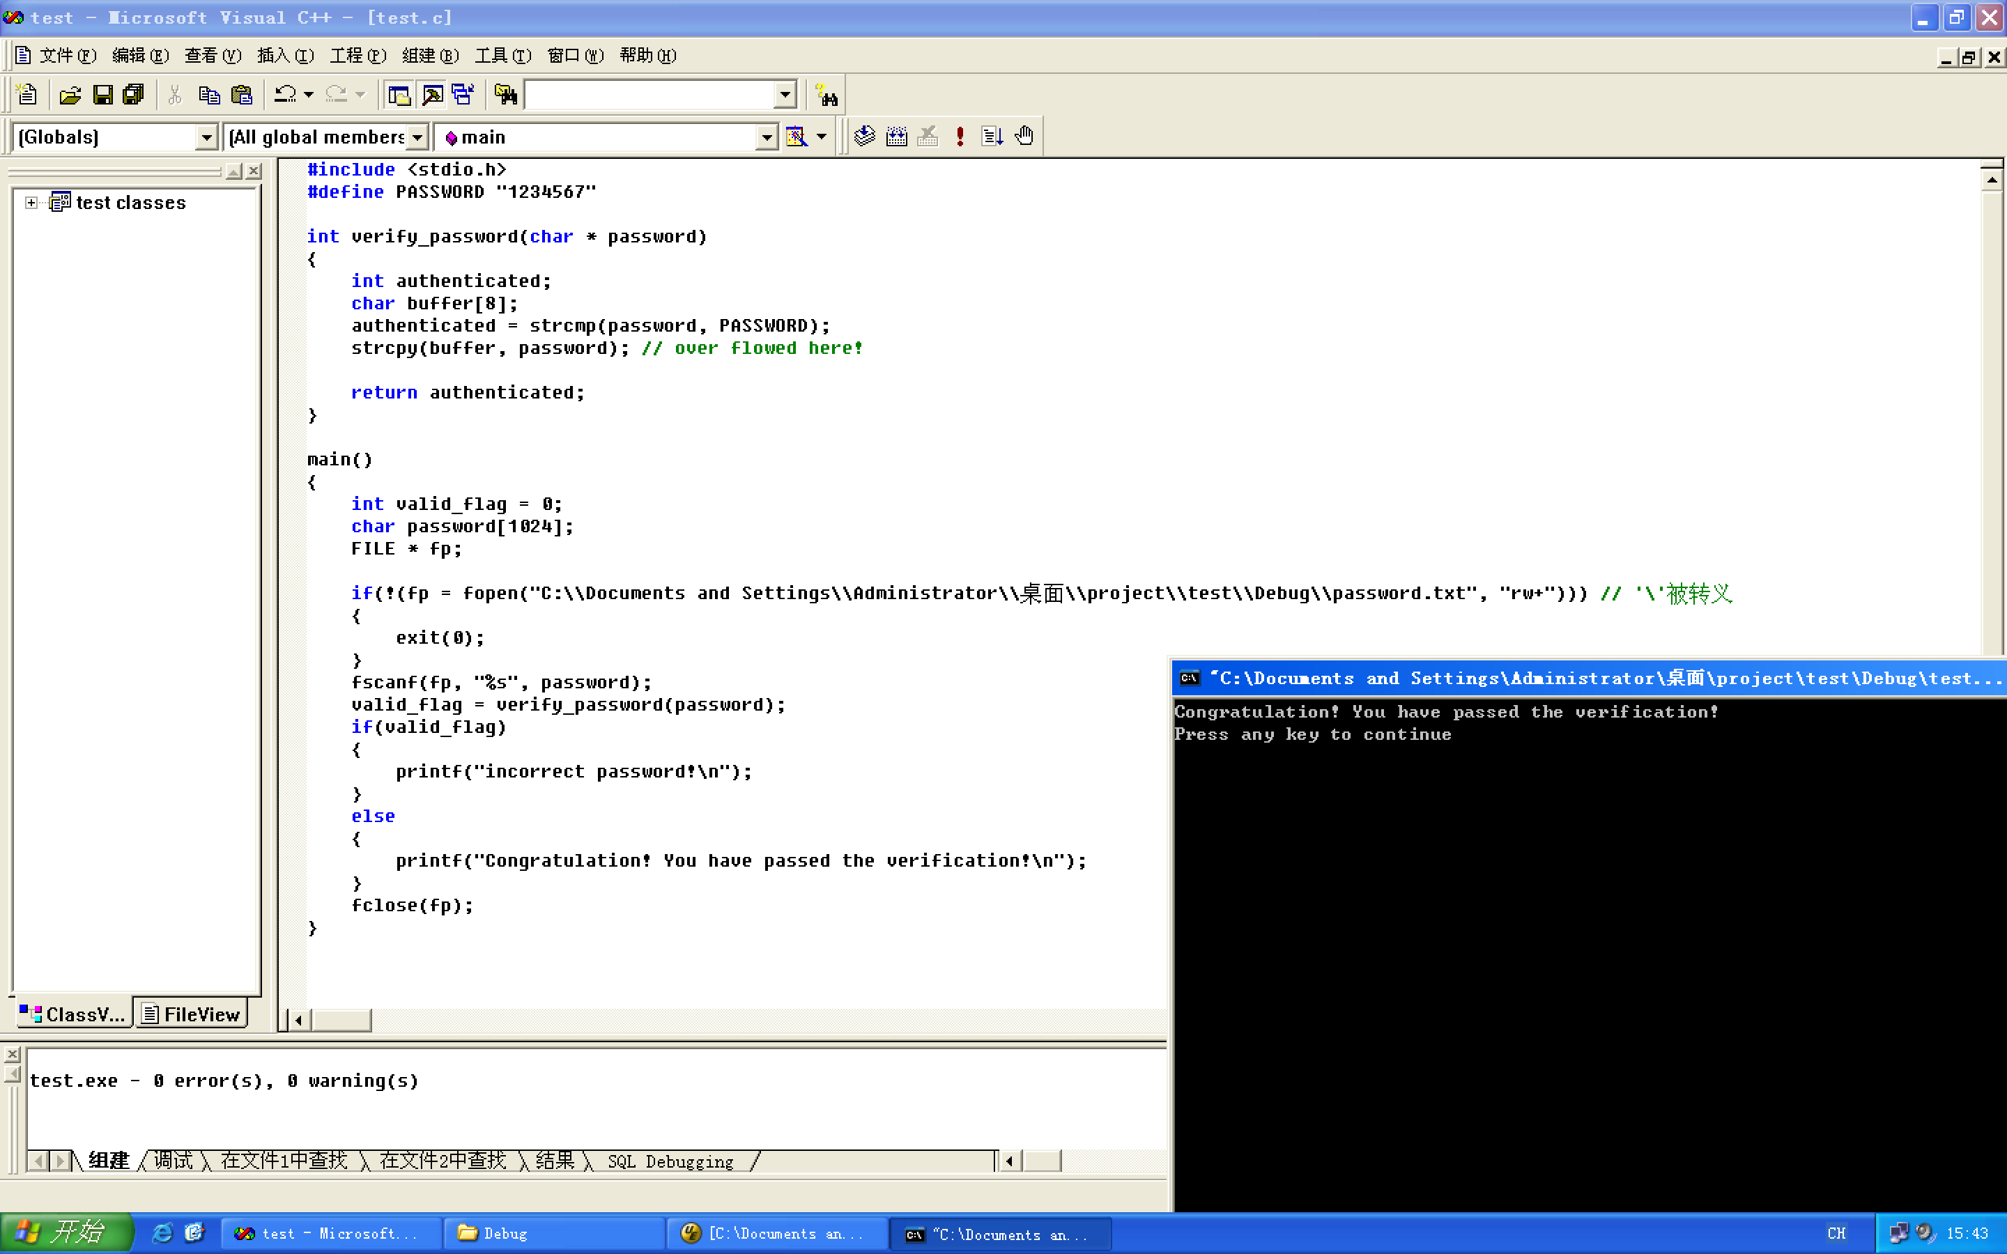Select the 结果 output tab
Viewport: 2007px width, 1254px height.
[555, 1160]
